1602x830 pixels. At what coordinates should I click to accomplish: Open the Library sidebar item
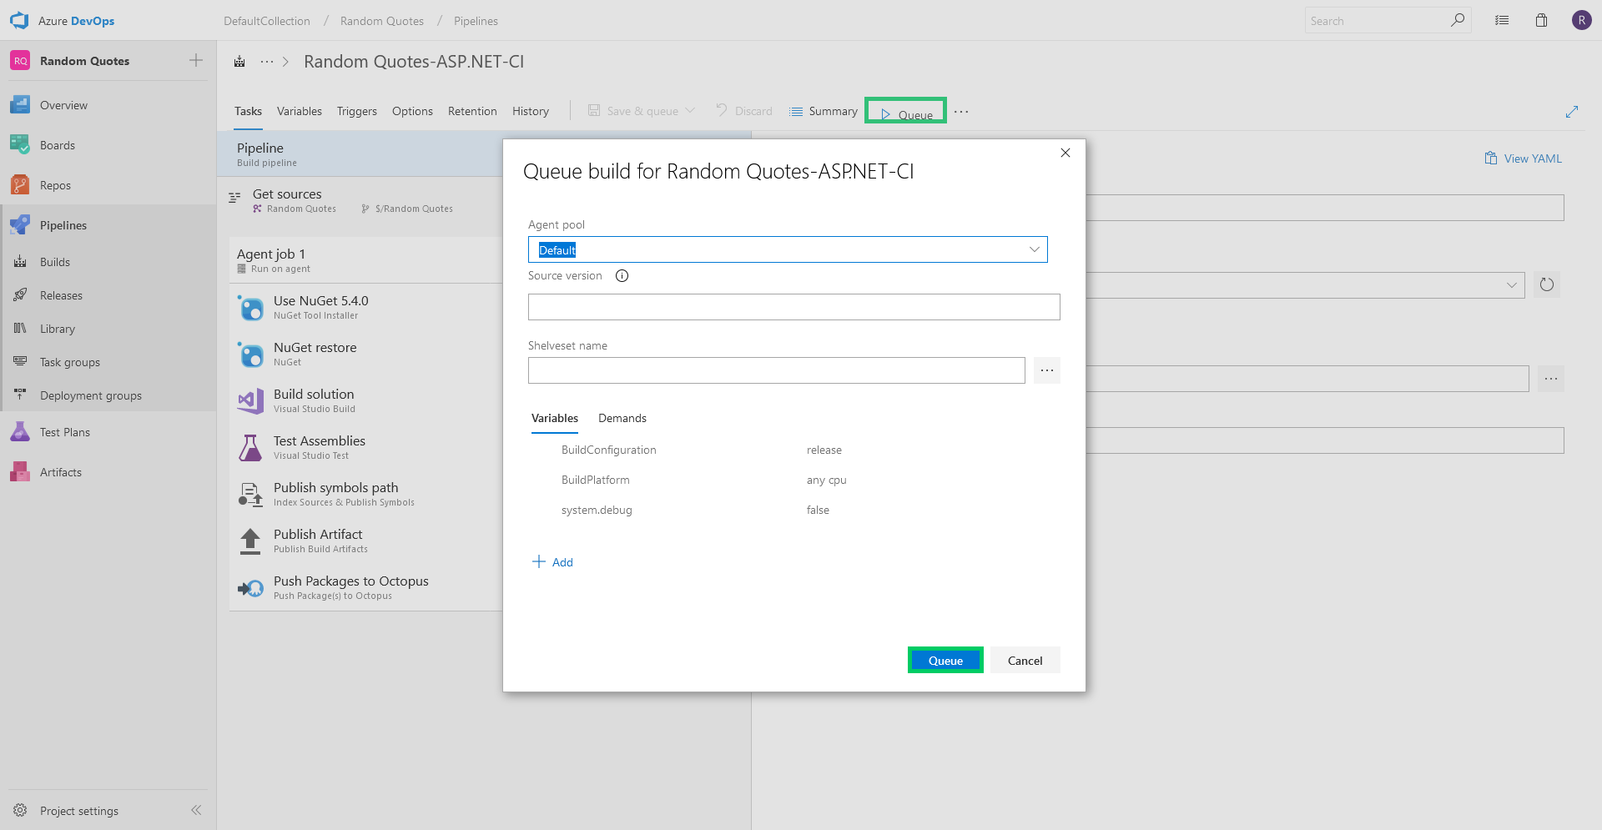click(x=108, y=329)
